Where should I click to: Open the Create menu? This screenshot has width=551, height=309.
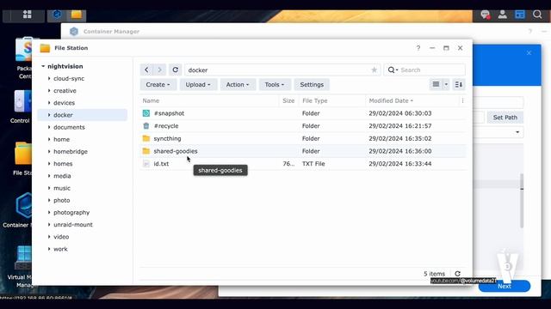[x=158, y=84]
